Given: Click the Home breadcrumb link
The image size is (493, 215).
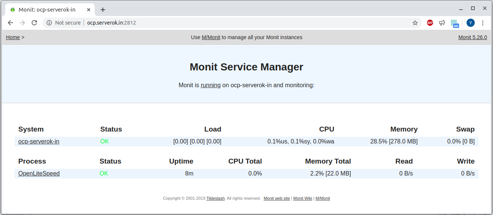Looking at the screenshot, I should [13, 37].
